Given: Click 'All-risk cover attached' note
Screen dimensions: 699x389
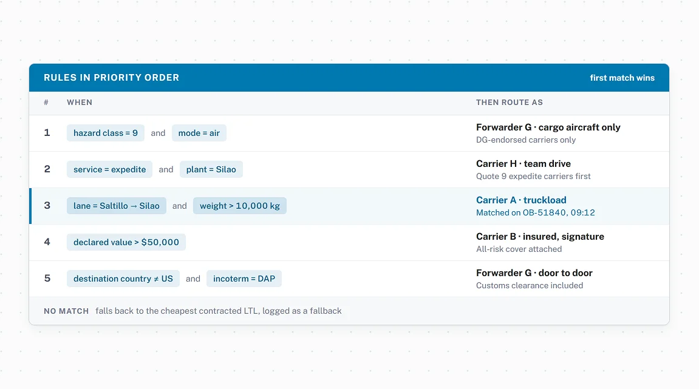Looking at the screenshot, I should tap(519, 249).
